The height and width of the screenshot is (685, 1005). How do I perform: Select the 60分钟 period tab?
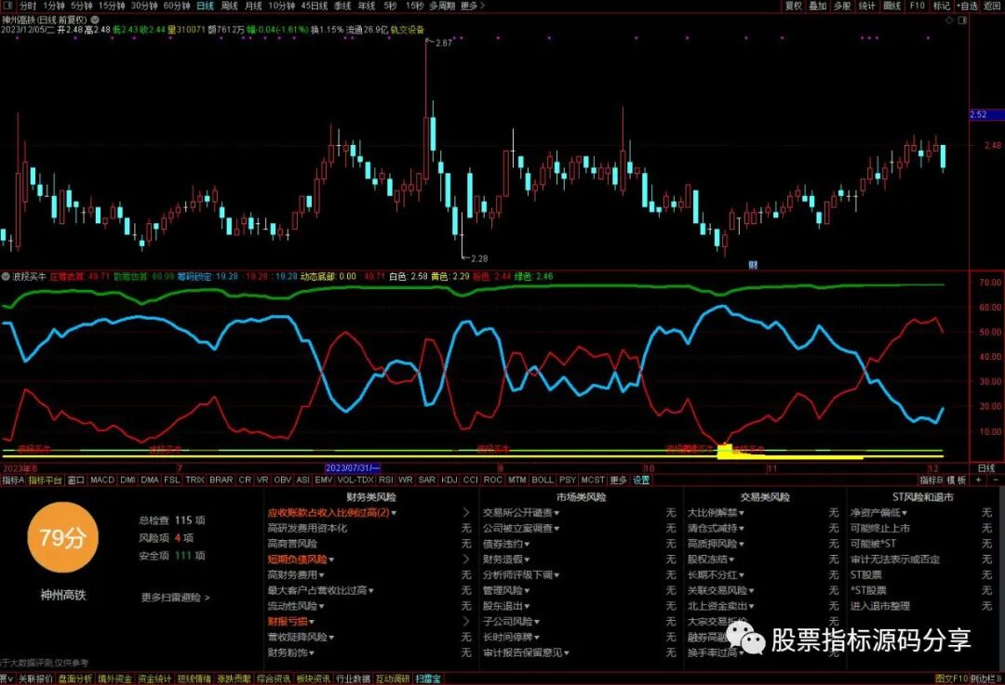click(177, 6)
